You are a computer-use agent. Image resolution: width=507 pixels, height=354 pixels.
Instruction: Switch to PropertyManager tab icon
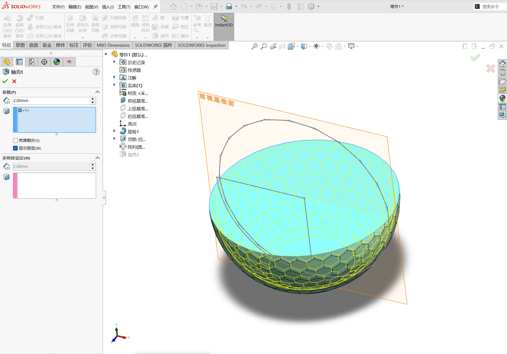19,62
